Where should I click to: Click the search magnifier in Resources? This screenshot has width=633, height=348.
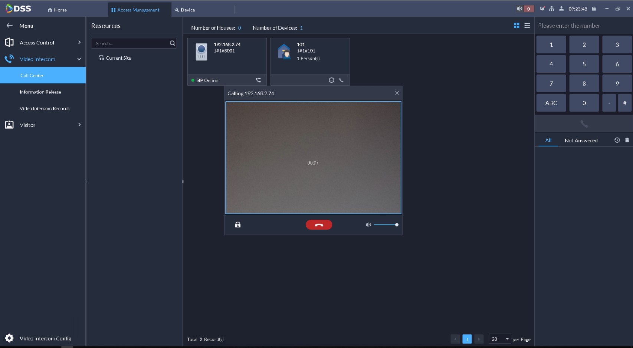click(x=172, y=43)
